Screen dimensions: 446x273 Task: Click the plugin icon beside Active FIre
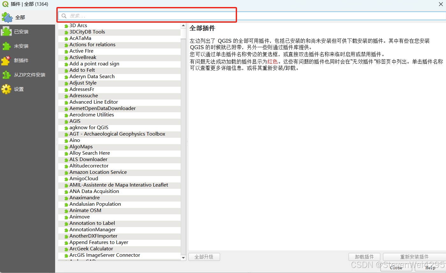coord(66,52)
